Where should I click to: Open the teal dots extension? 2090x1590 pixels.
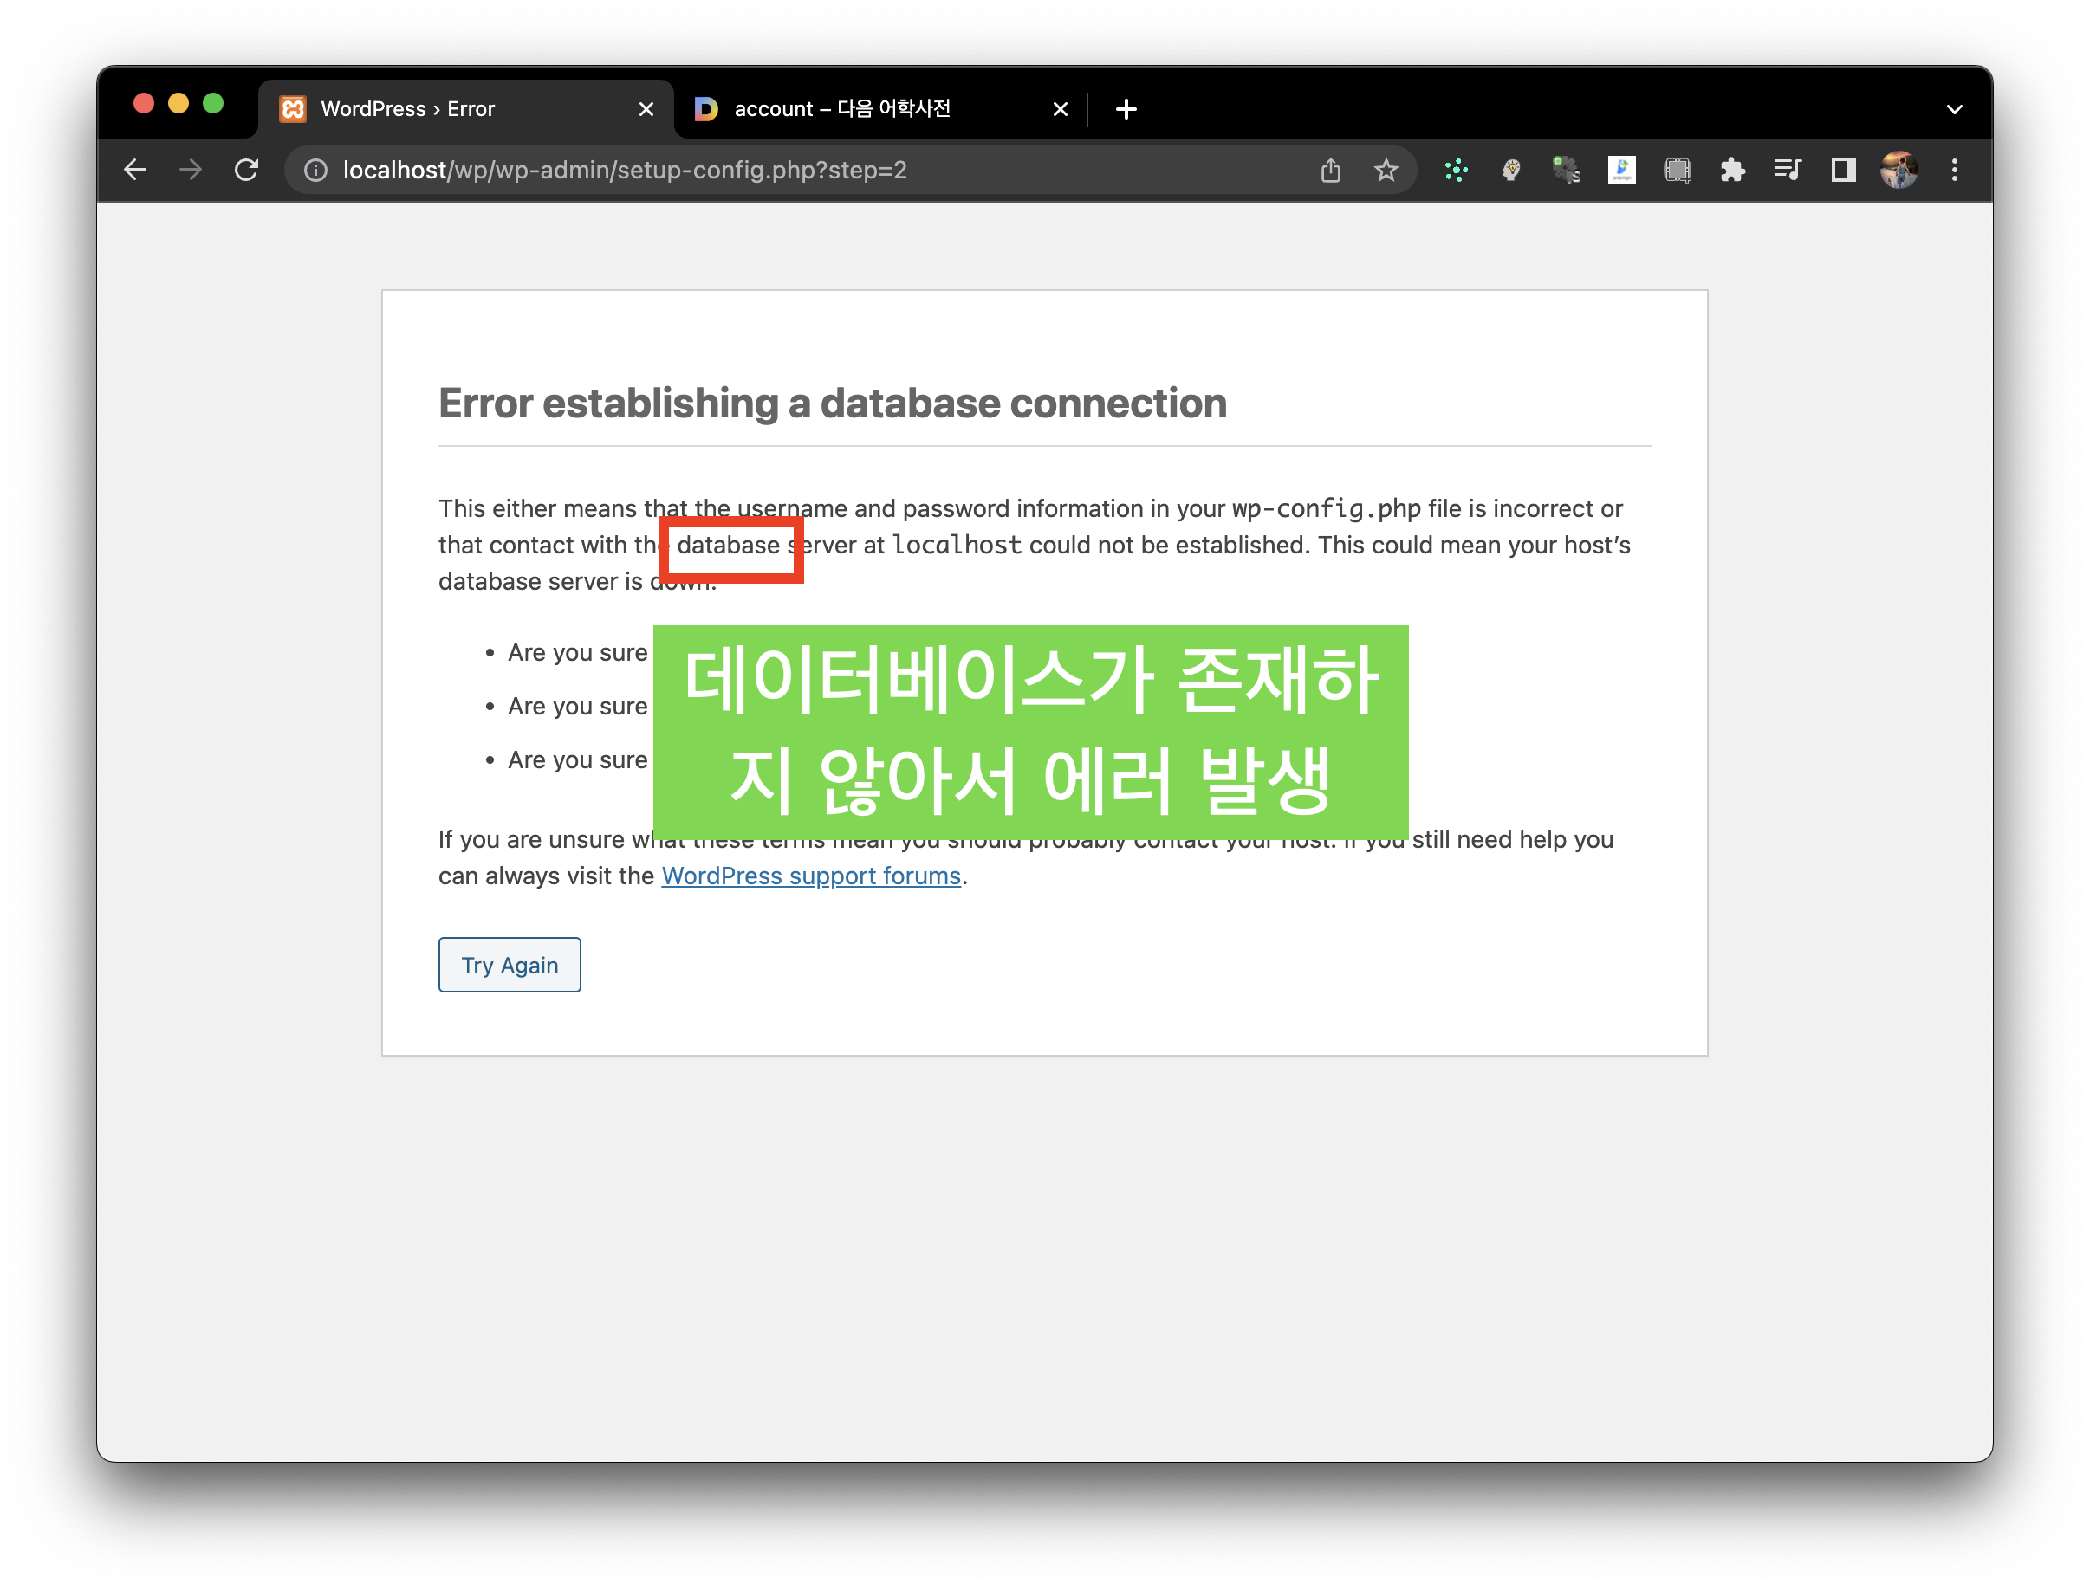tap(1456, 171)
